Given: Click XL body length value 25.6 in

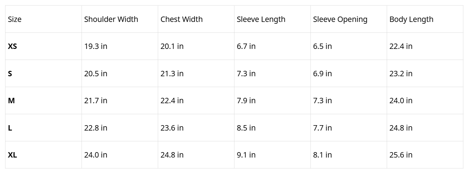Looking at the screenshot, I should [x=401, y=155].
